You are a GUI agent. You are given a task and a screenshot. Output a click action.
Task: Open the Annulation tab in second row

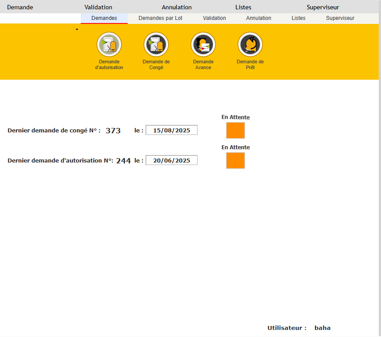click(259, 18)
